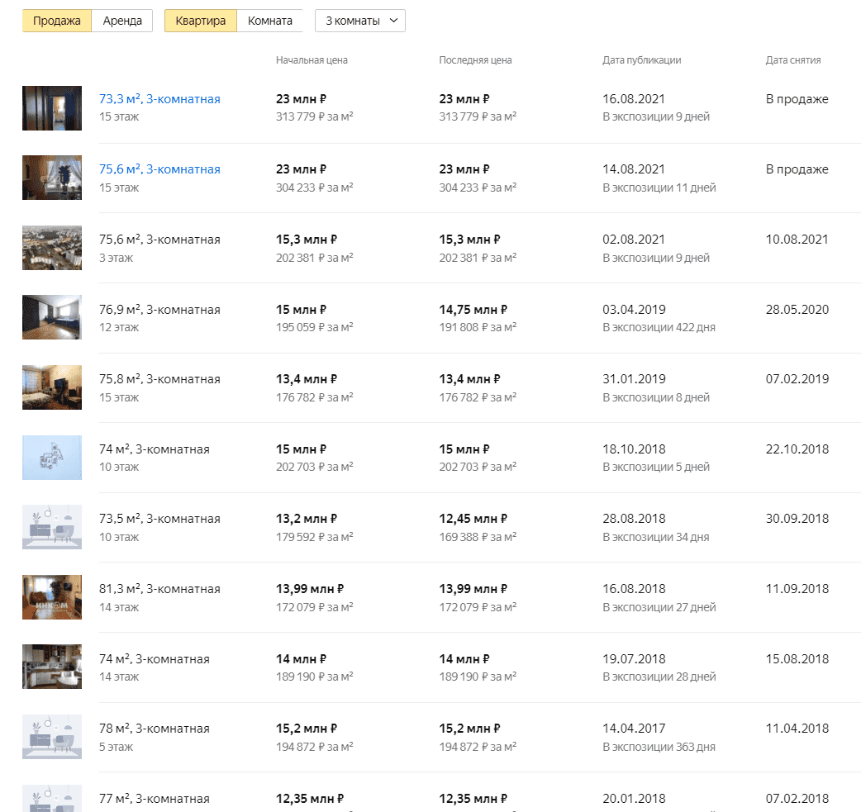
Task: Click removal date '15.08.2018'
Action: (x=797, y=659)
